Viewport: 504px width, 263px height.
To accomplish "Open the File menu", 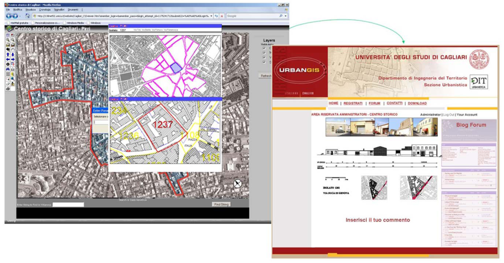I will point(8,10).
